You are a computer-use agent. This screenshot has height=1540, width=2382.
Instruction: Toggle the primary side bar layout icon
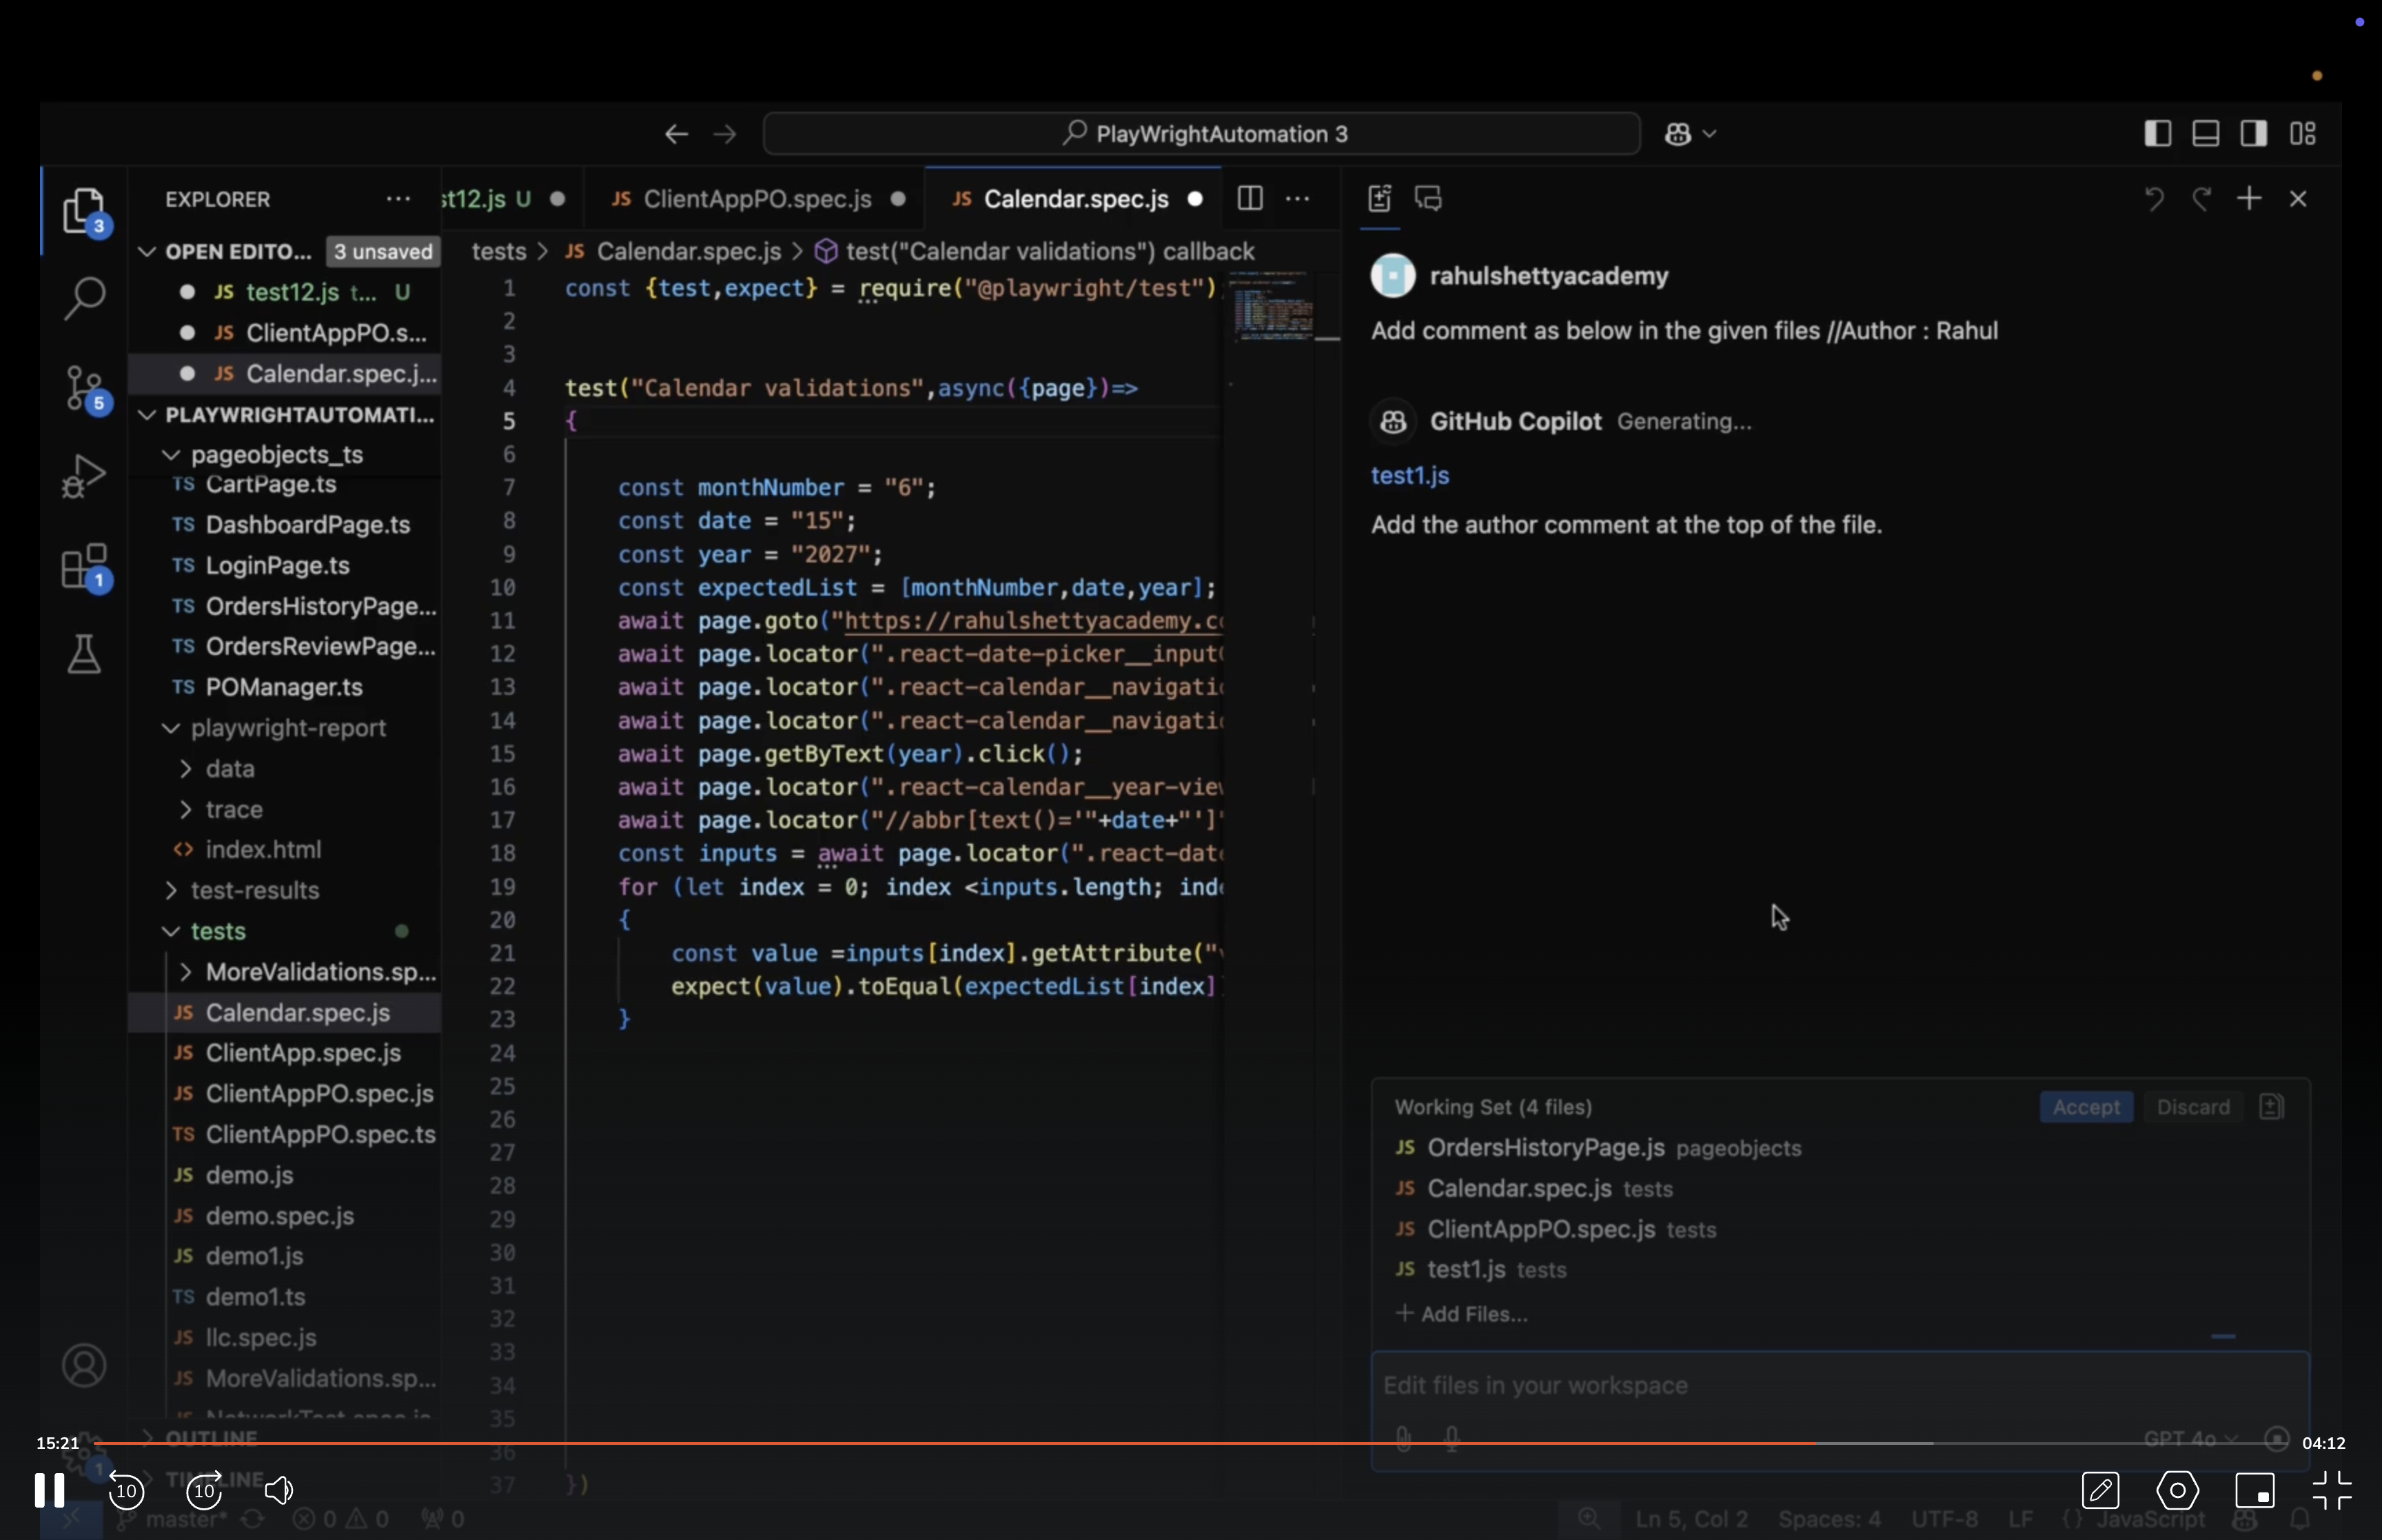coord(2157,134)
